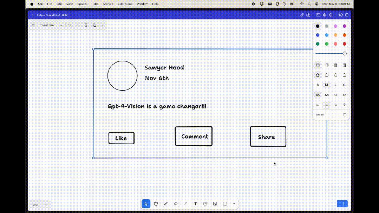Select the pointer Select tool
The height and width of the screenshot is (213, 379).
(x=146, y=204)
